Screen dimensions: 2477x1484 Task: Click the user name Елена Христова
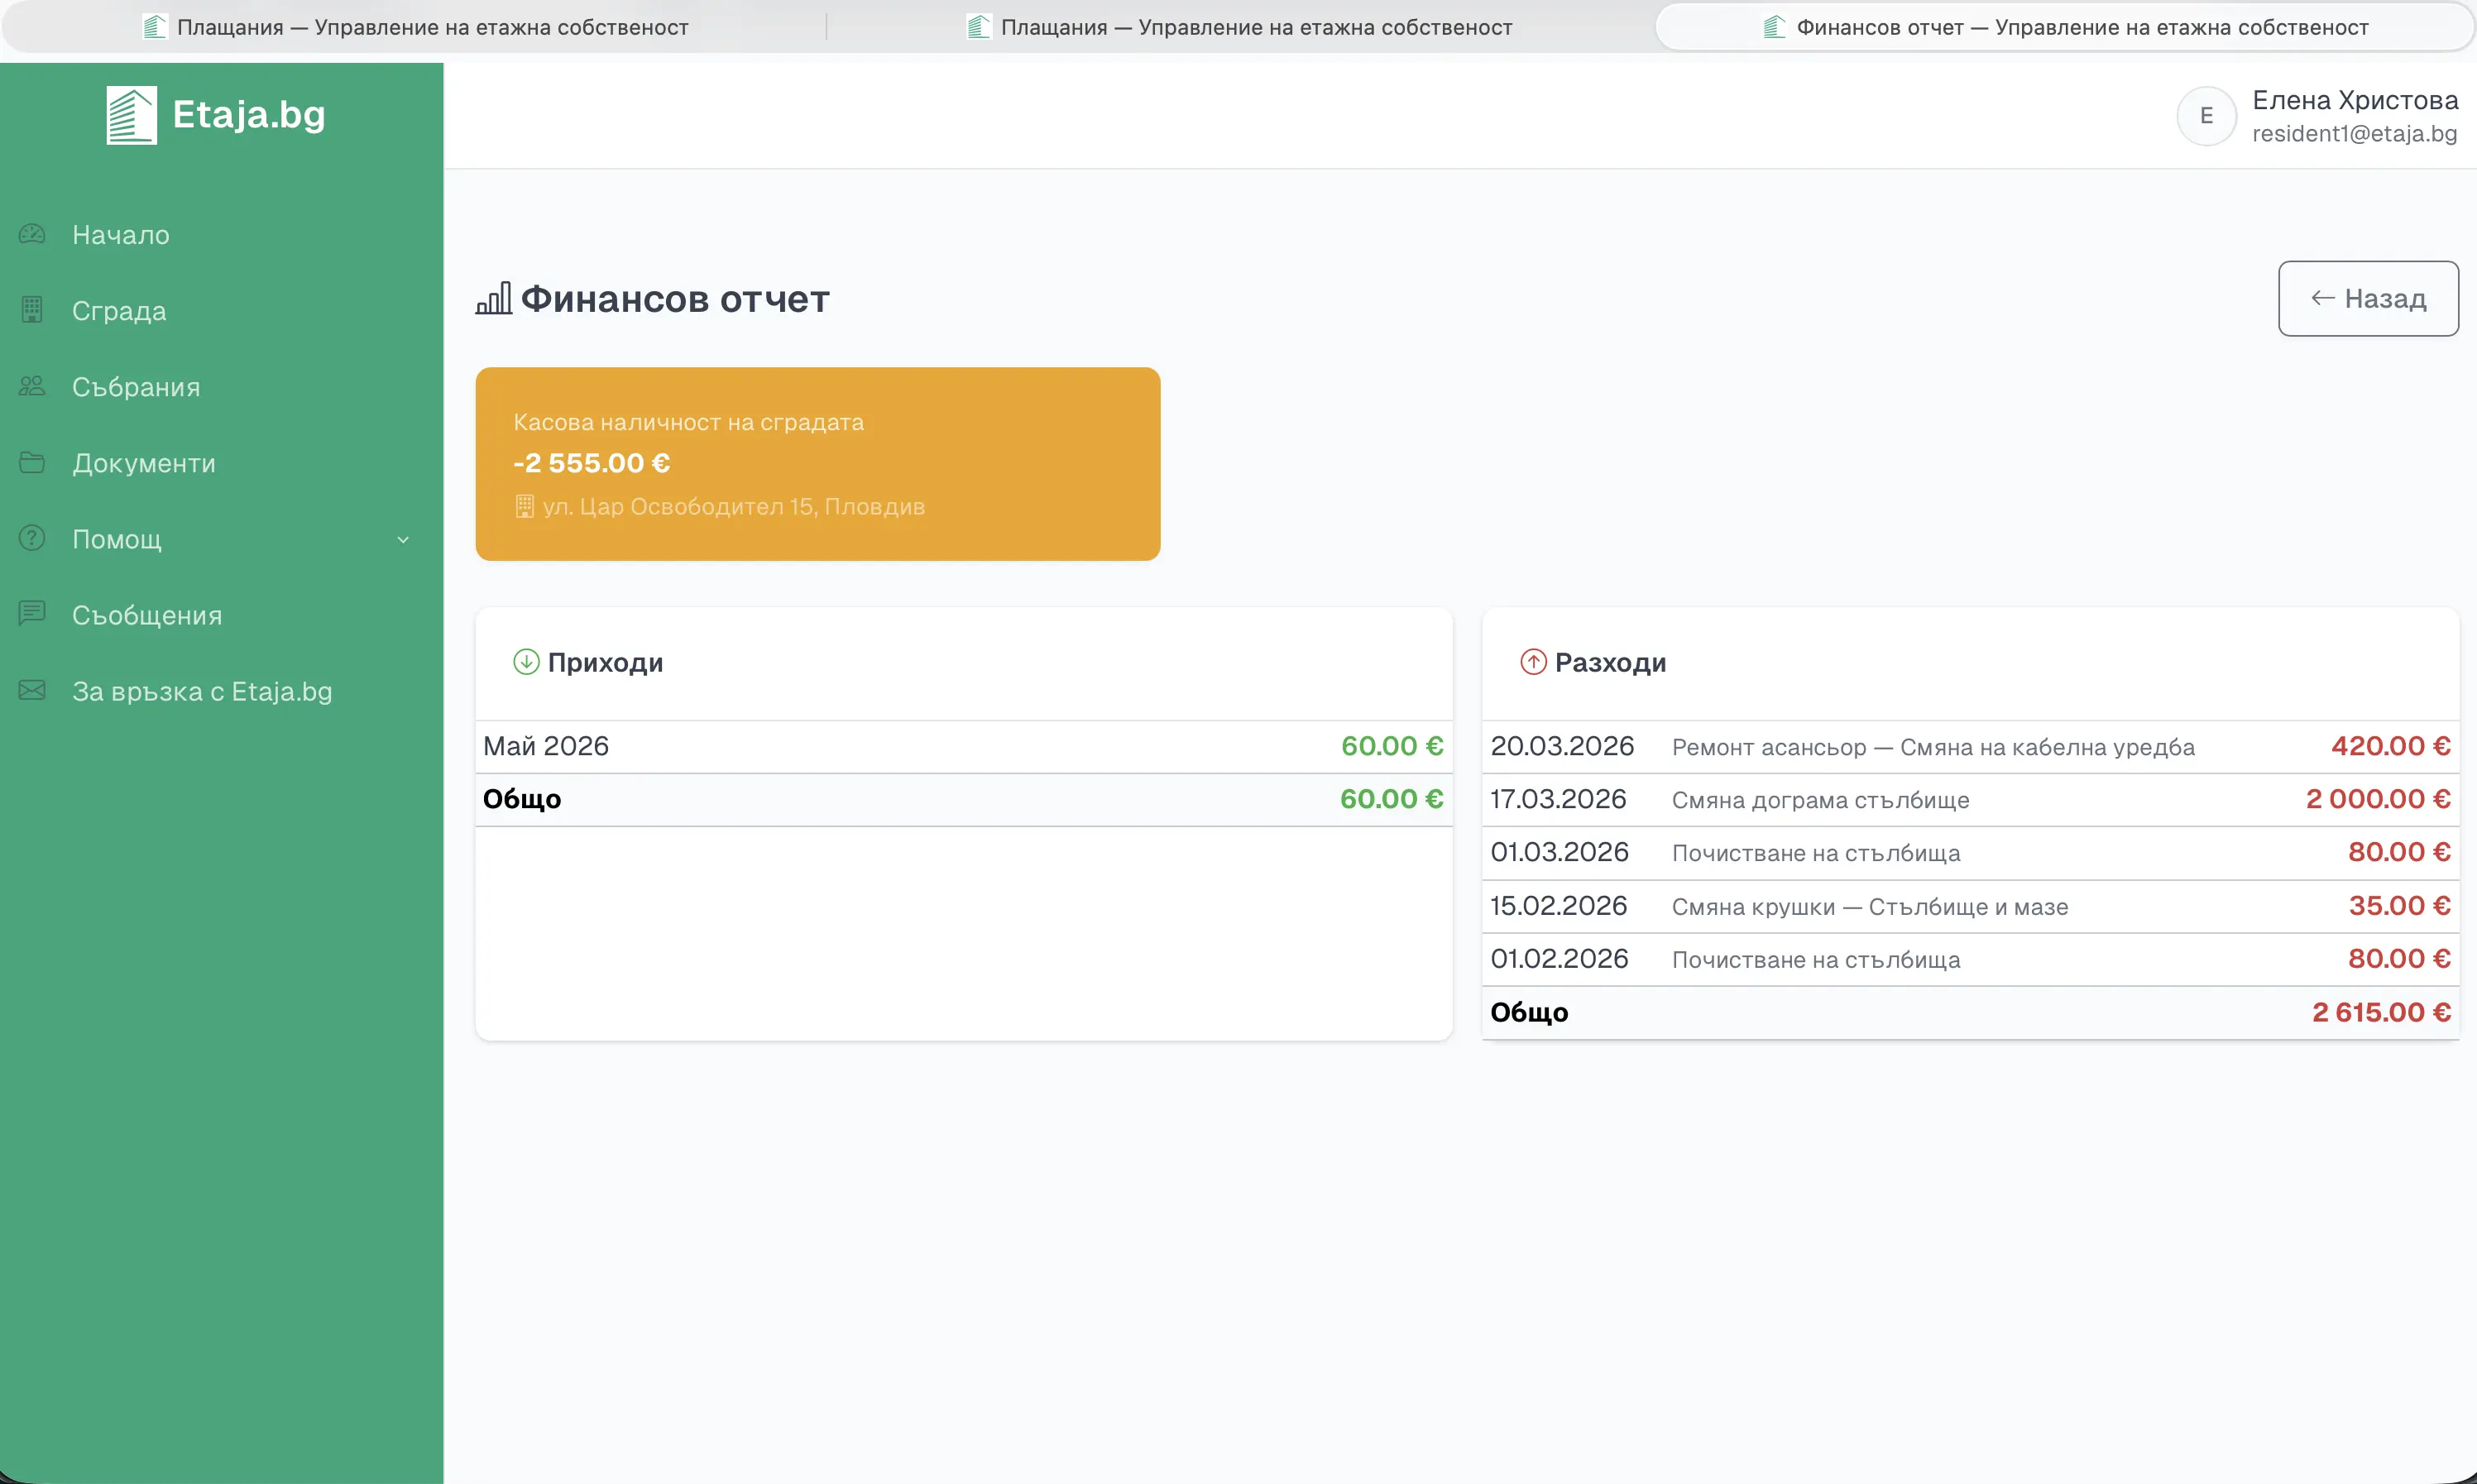point(2355,100)
